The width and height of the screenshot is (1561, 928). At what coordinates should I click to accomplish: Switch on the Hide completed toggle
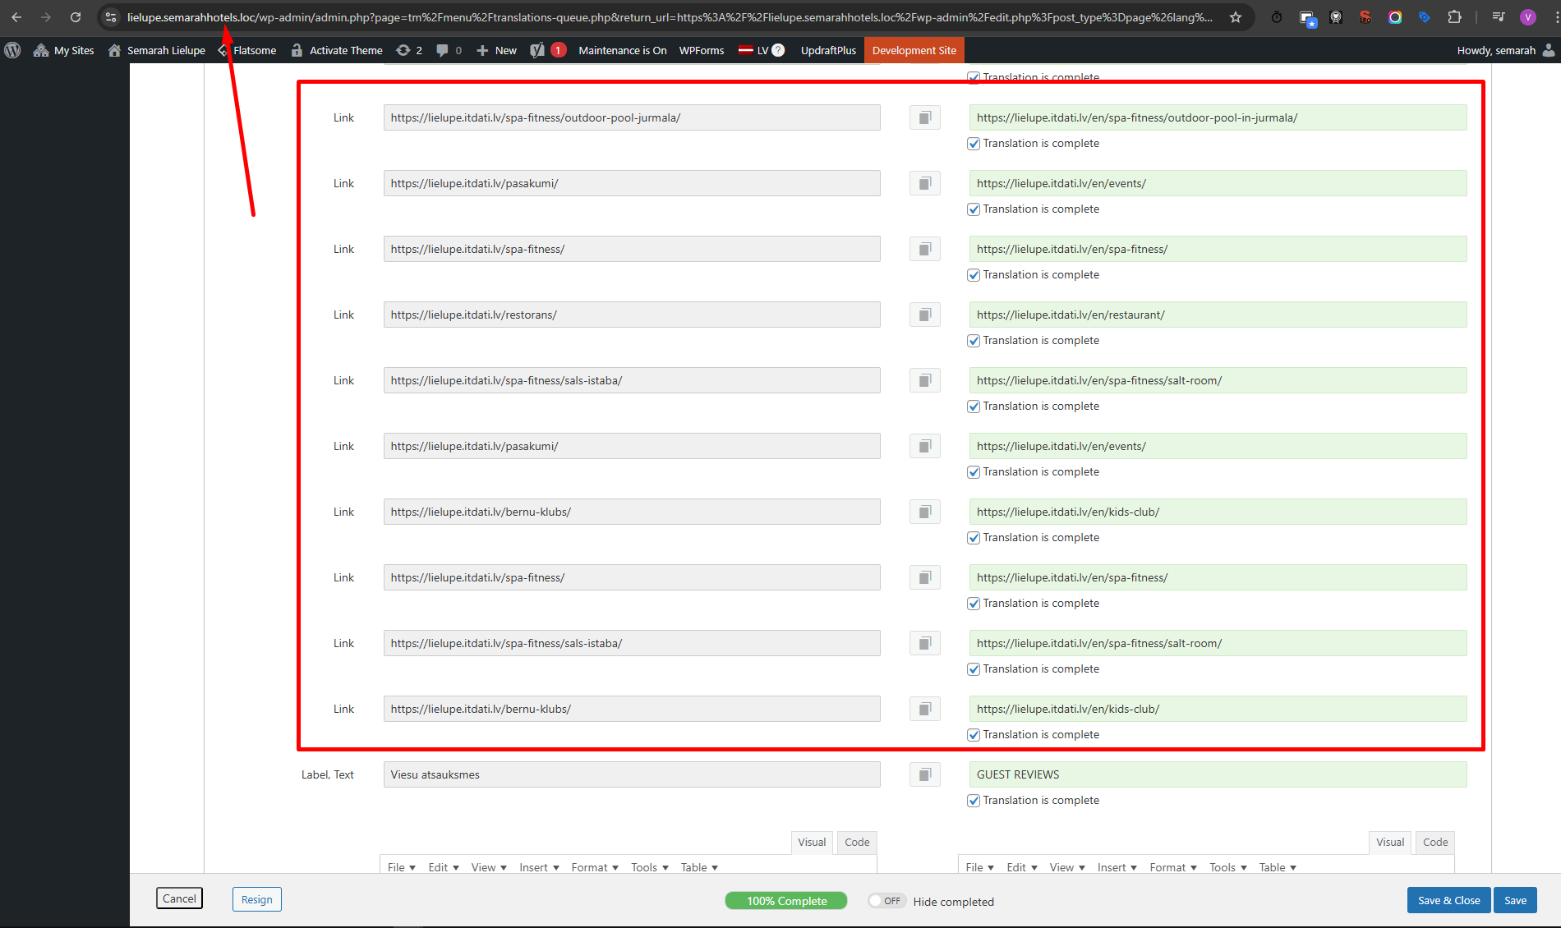[x=886, y=901]
